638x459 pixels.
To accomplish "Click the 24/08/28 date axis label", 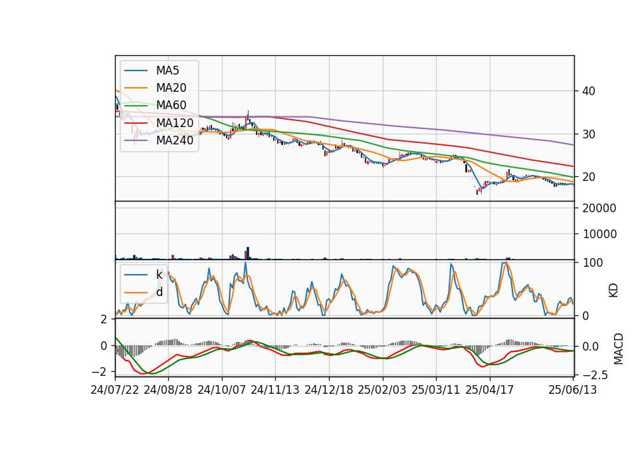I will 168,390.
